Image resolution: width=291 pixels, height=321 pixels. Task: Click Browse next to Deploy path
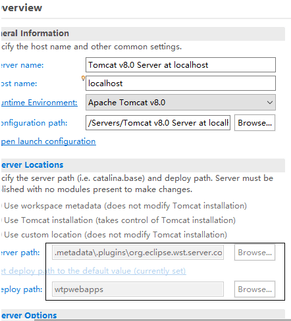(255, 289)
